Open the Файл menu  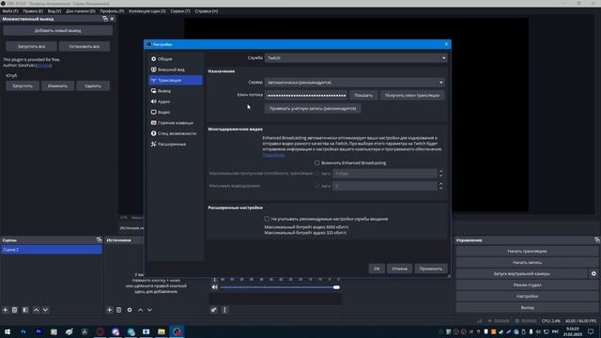(x=10, y=11)
